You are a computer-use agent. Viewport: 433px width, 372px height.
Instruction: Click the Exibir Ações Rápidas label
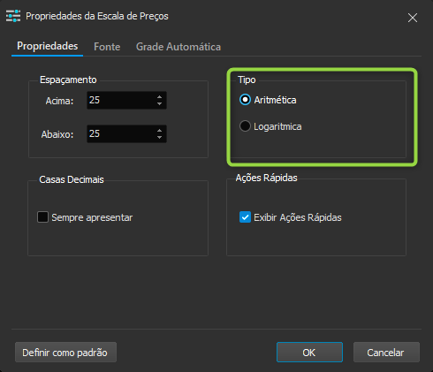(x=298, y=217)
